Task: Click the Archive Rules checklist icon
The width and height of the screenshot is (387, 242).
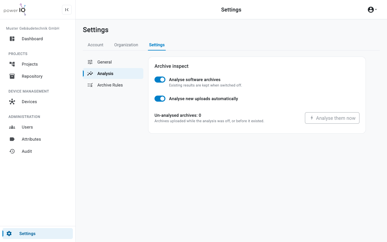Action: pos(90,85)
